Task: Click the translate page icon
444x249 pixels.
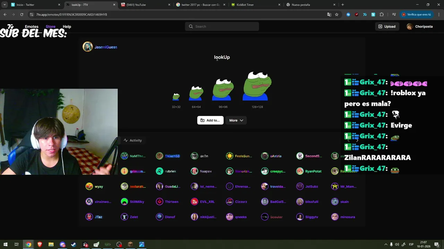Action: pyautogui.click(x=329, y=15)
